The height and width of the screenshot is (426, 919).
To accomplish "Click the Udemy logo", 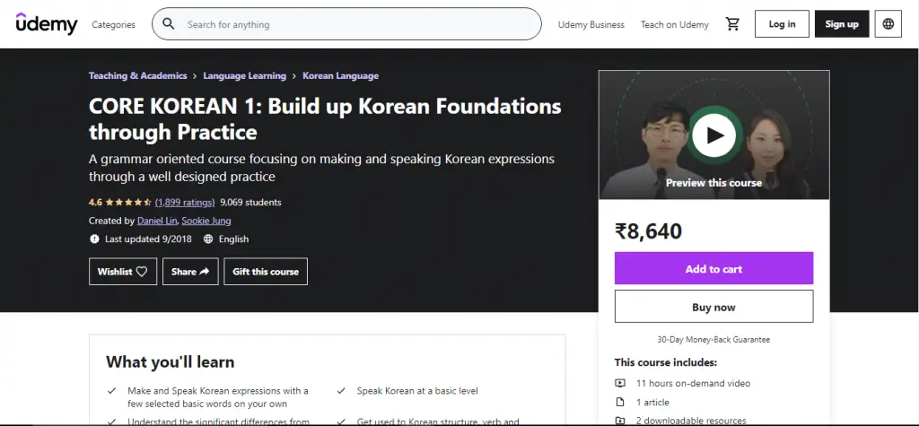I will tap(47, 24).
